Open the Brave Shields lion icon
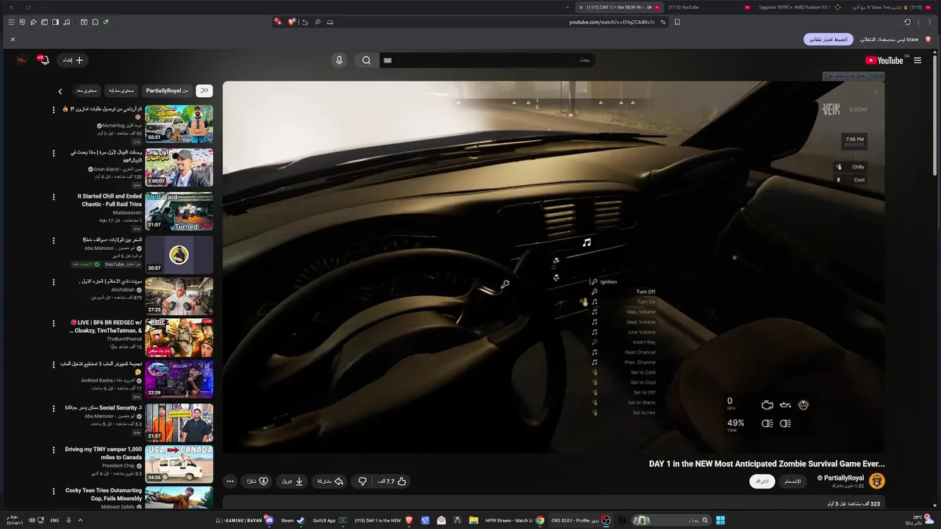The height and width of the screenshot is (529, 941). (x=291, y=22)
